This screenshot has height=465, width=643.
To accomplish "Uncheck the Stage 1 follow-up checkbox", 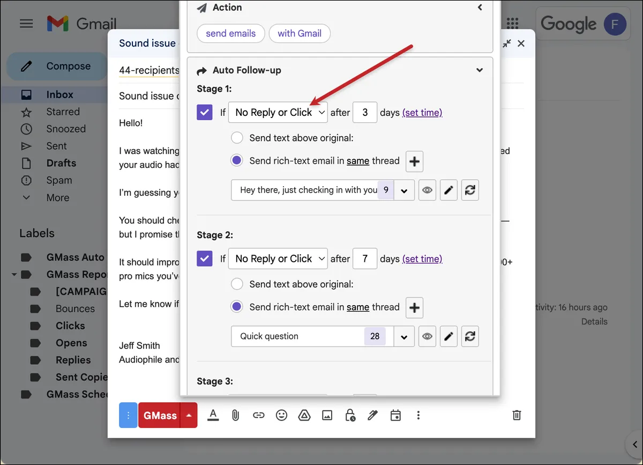I will point(205,113).
